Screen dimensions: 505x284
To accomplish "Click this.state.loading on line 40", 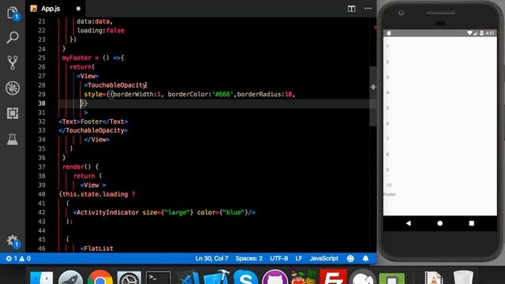I will (x=95, y=194).
